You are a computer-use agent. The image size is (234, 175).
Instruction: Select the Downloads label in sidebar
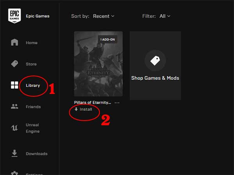37,153
